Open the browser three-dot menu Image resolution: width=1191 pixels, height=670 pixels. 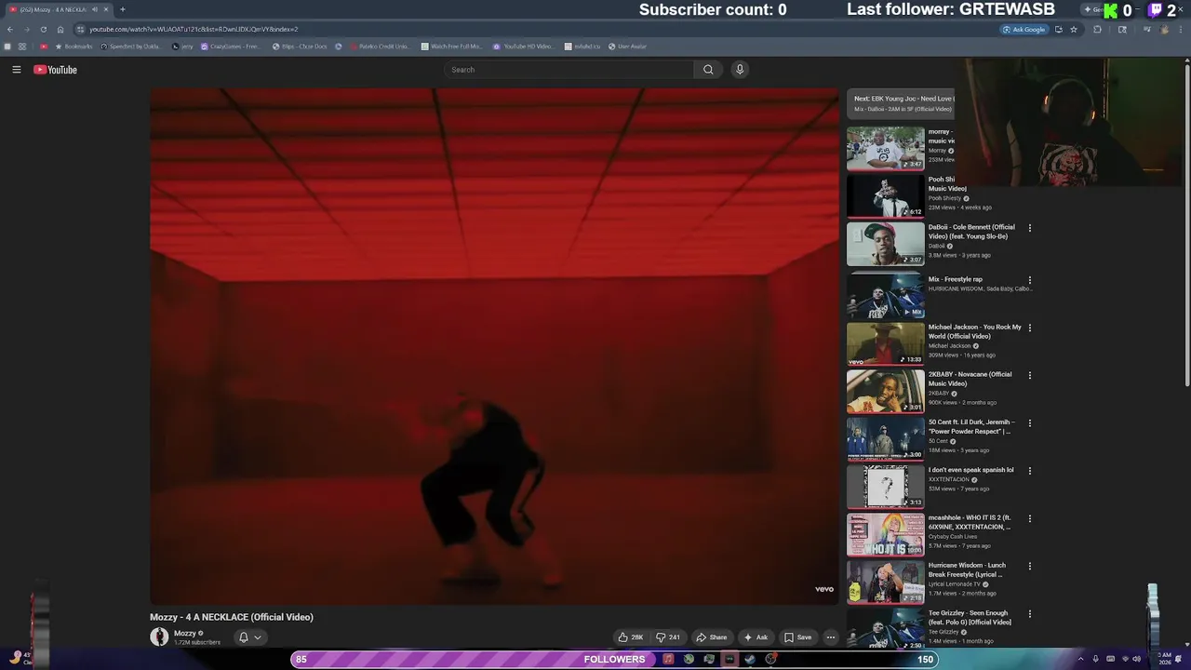pos(1183,30)
